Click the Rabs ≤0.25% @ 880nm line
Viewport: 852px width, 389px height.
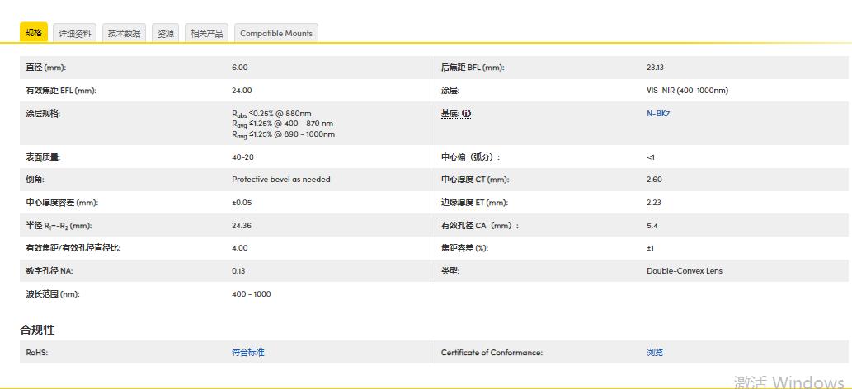271,114
